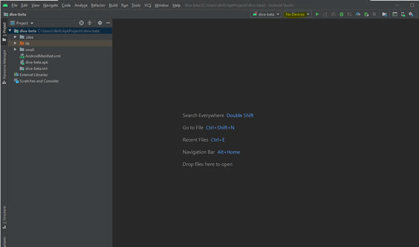Open the Resource Manager side tab
419x247 pixels.
point(4,66)
